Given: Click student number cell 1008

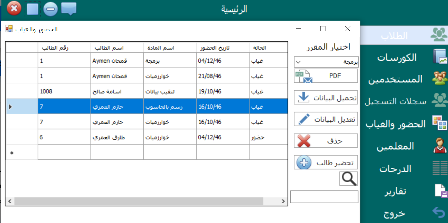Looking at the screenshot, I should (64, 91).
